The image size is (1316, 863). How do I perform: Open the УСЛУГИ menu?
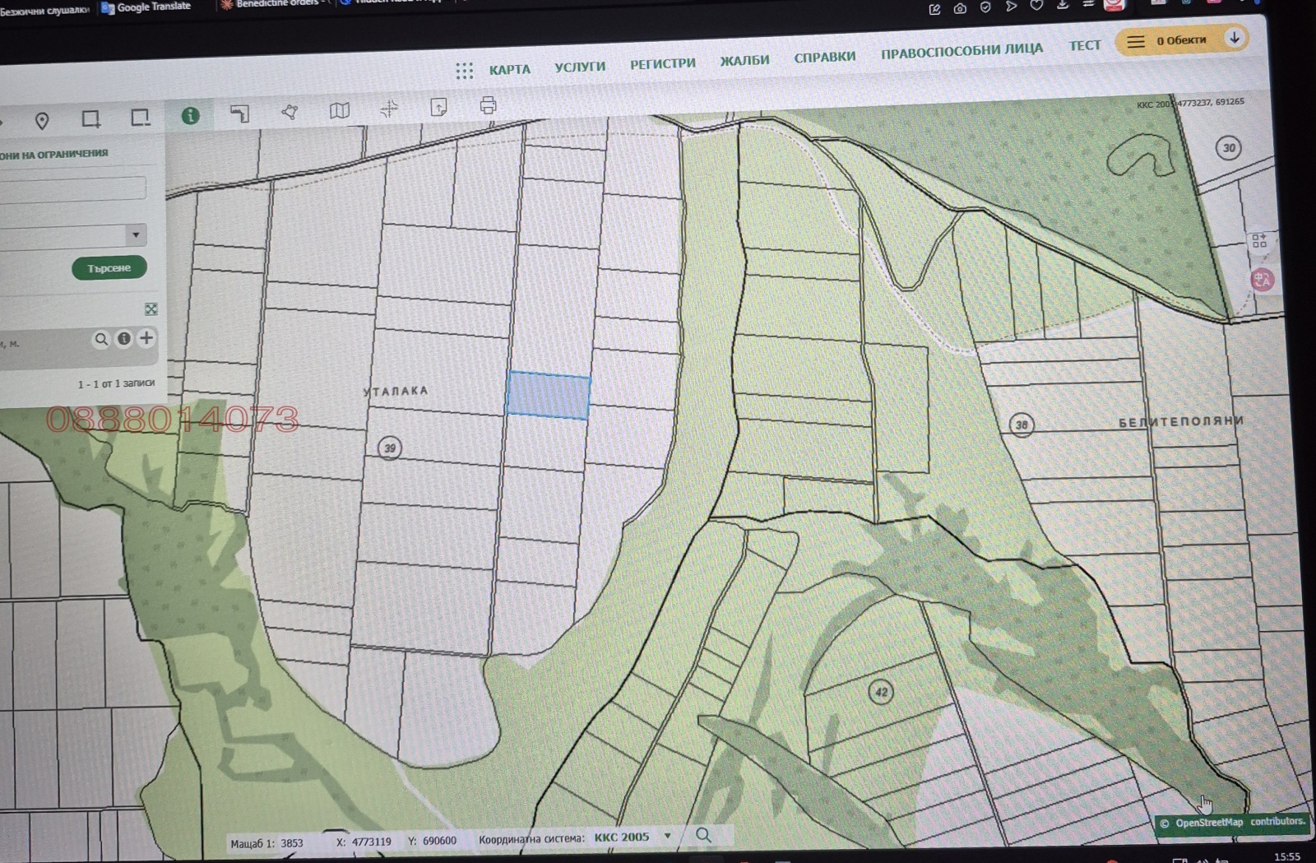tap(580, 67)
